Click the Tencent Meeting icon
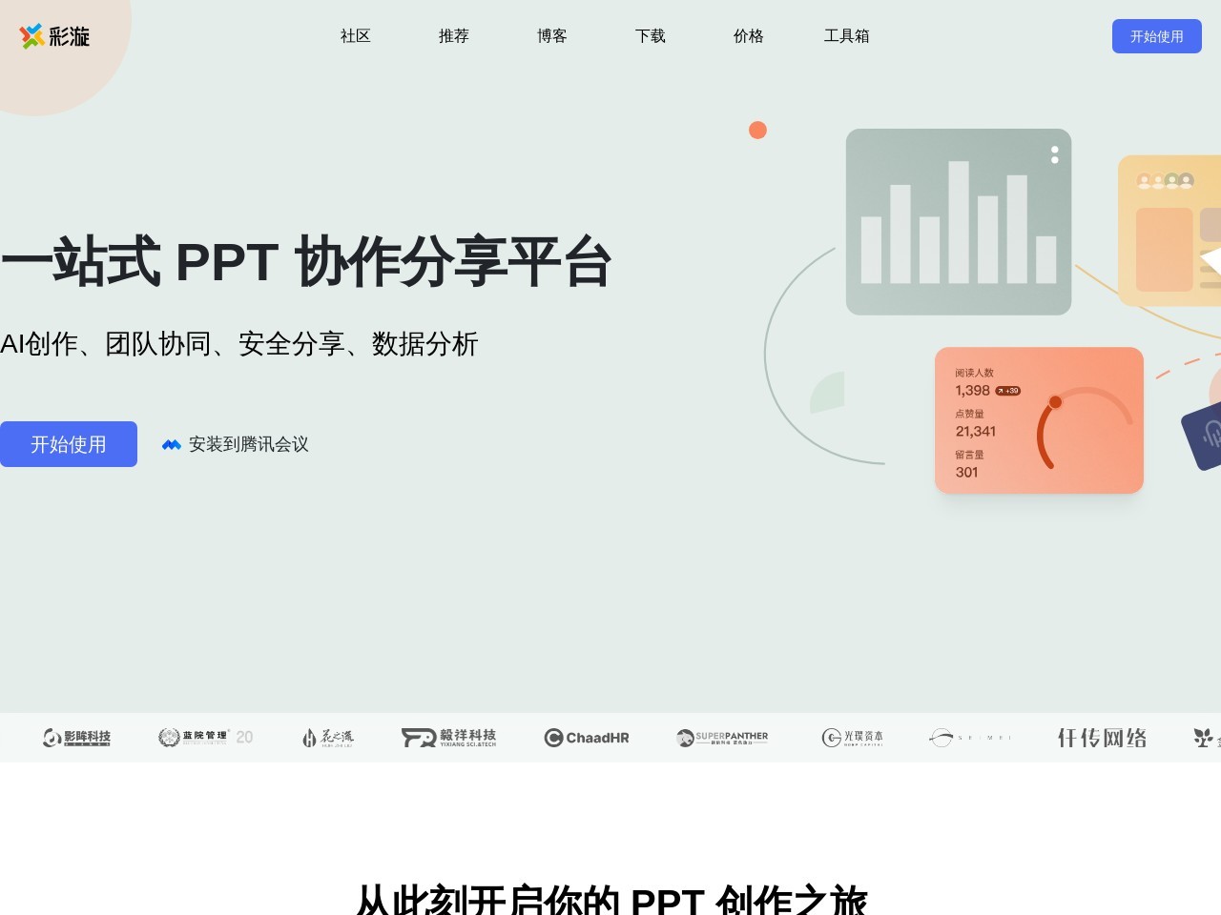Viewport: 1221px width, 915px height. coord(172,444)
